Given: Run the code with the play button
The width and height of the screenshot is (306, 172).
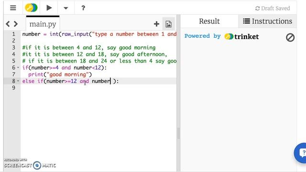Looking at the screenshot, I should 49,8.
